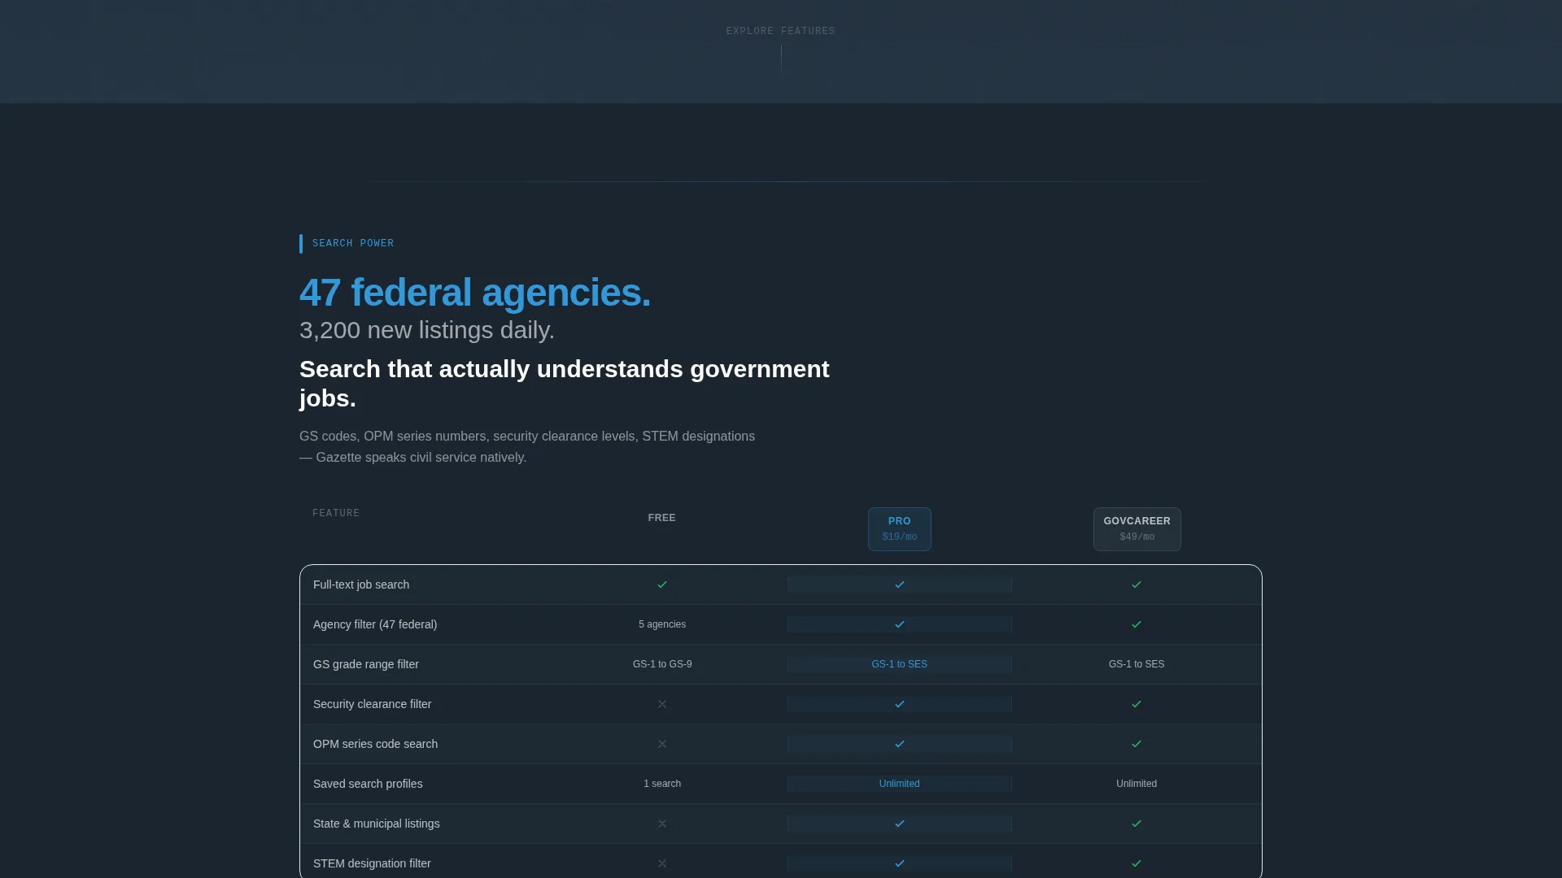This screenshot has height=878, width=1562.
Task: Click the 'Saved search profiles' row label
Action: [x=368, y=784]
